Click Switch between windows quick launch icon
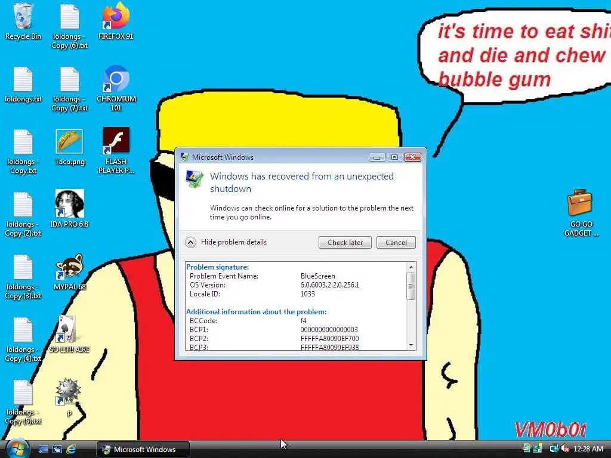This screenshot has width=611, height=458. click(x=57, y=450)
